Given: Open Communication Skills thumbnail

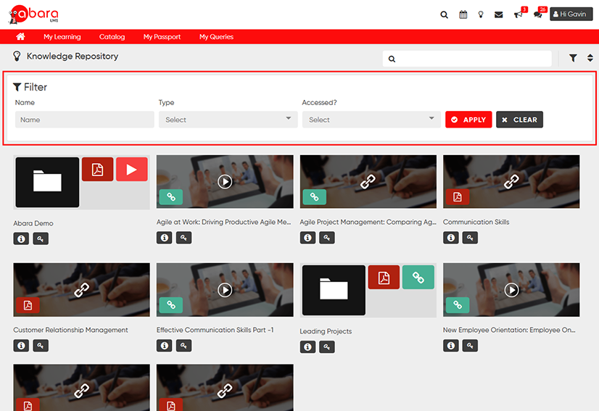Looking at the screenshot, I should (511, 181).
